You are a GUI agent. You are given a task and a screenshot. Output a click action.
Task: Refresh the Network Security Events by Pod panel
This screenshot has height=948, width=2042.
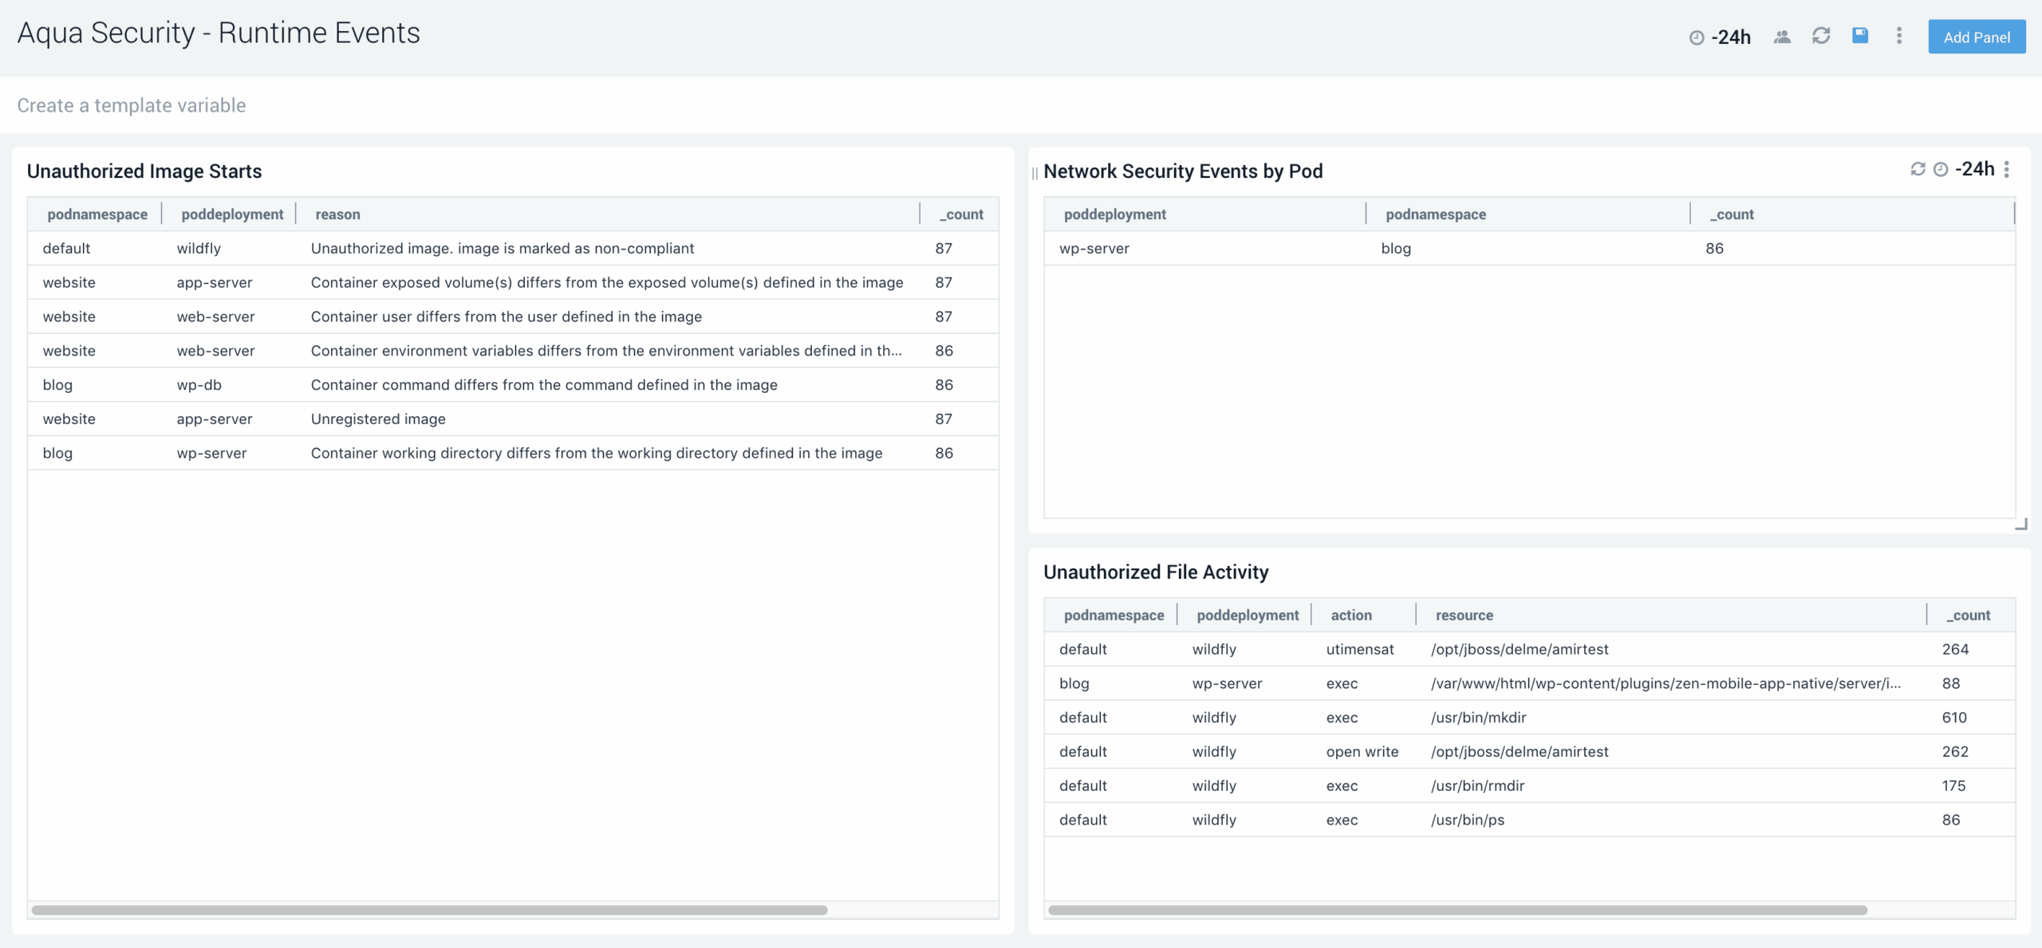point(1917,169)
